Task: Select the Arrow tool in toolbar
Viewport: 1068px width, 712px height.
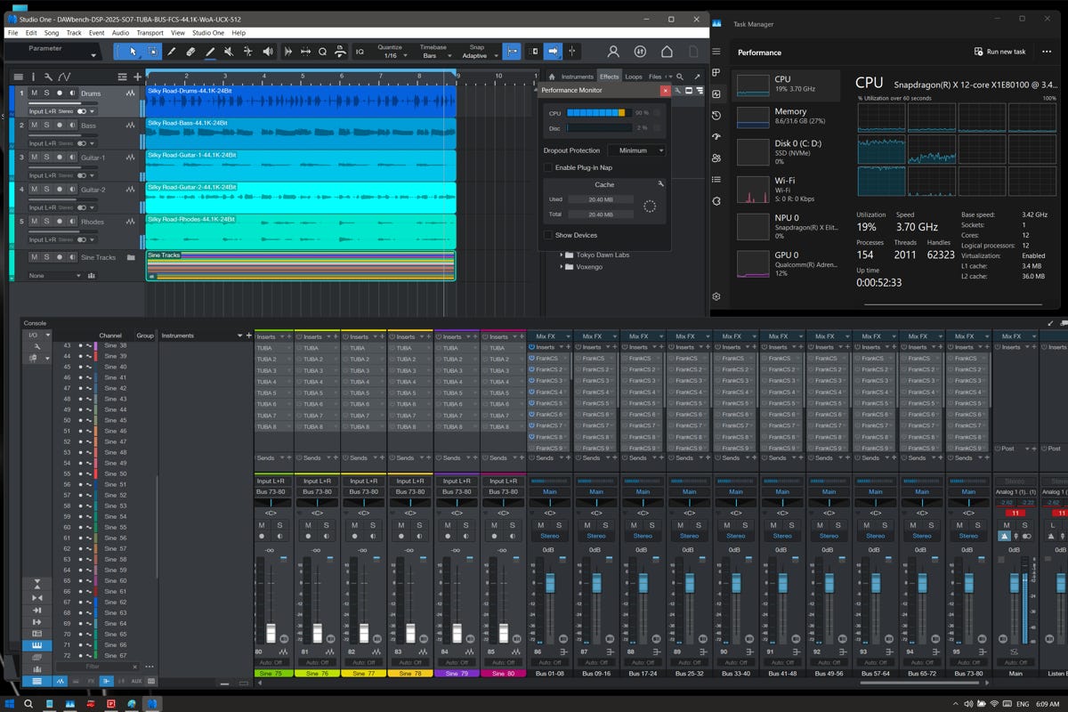Action: pos(133,52)
